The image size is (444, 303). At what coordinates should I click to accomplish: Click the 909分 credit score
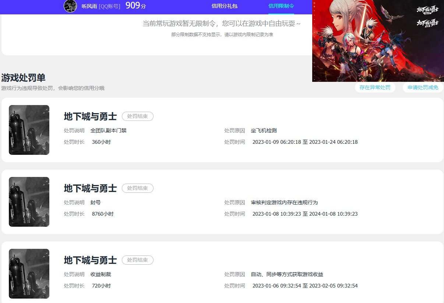click(135, 6)
